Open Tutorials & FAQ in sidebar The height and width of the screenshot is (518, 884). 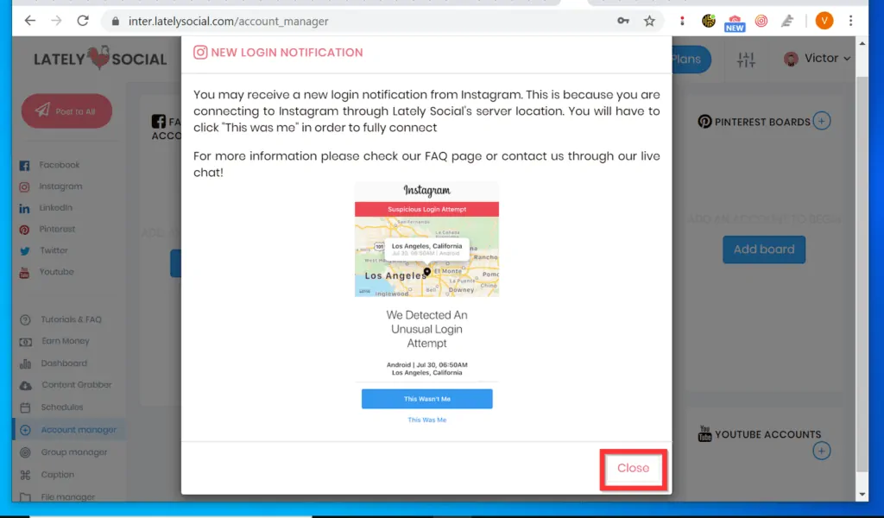point(71,319)
